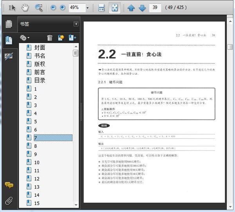
Task: Open bookmark options gear menu
Action: pyautogui.click(x=25, y=38)
